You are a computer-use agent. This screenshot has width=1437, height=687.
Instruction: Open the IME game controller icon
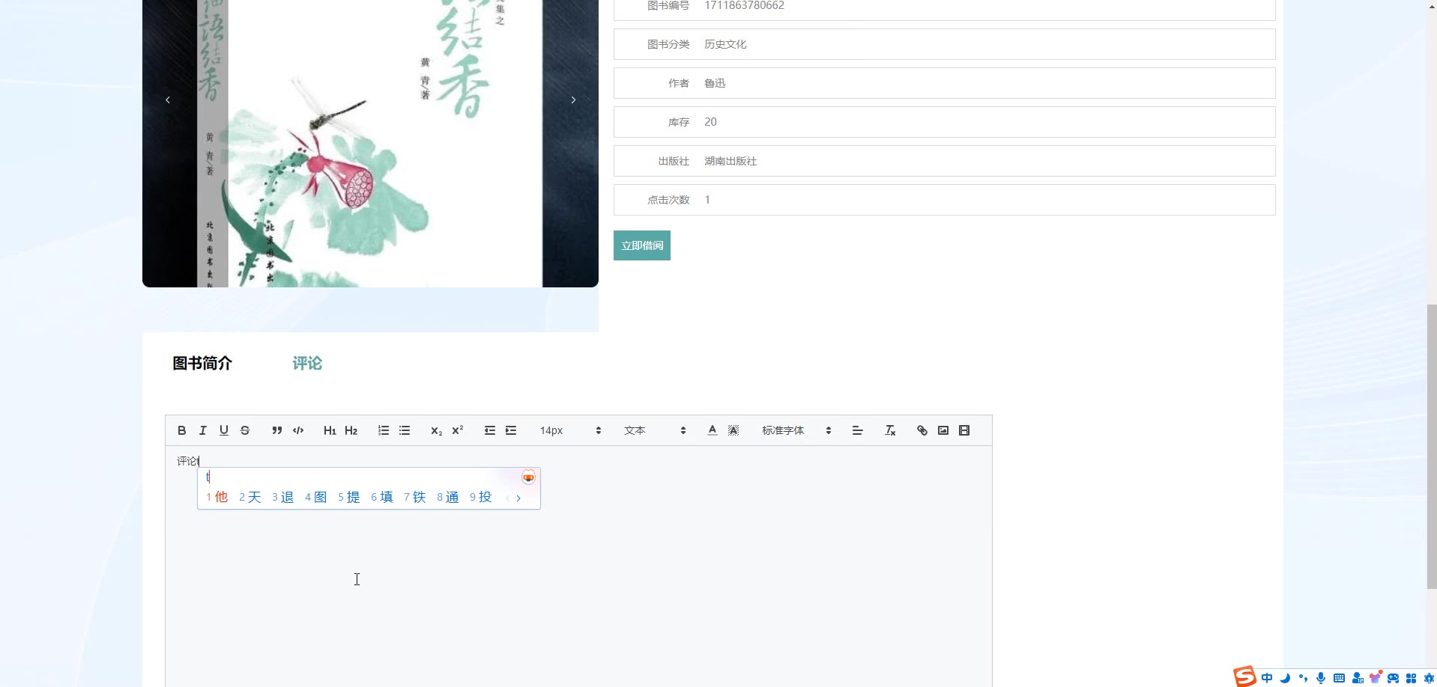tap(1393, 678)
